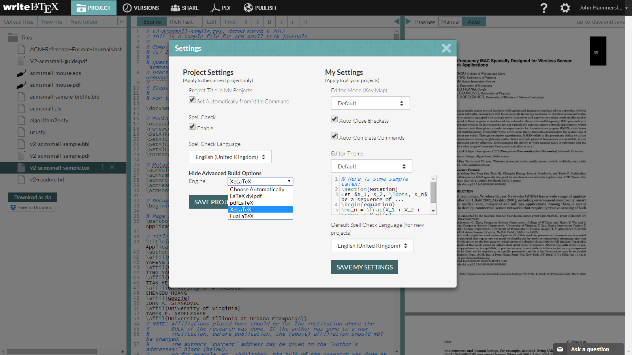Open the VERSIONS menu
The height and width of the screenshot is (355, 632).
pos(141,8)
